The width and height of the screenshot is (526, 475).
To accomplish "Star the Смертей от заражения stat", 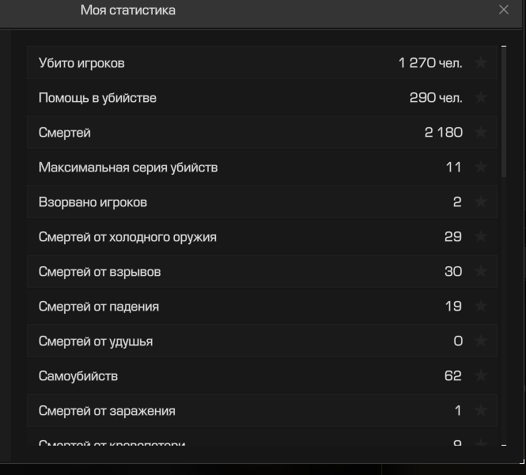I will tap(481, 410).
